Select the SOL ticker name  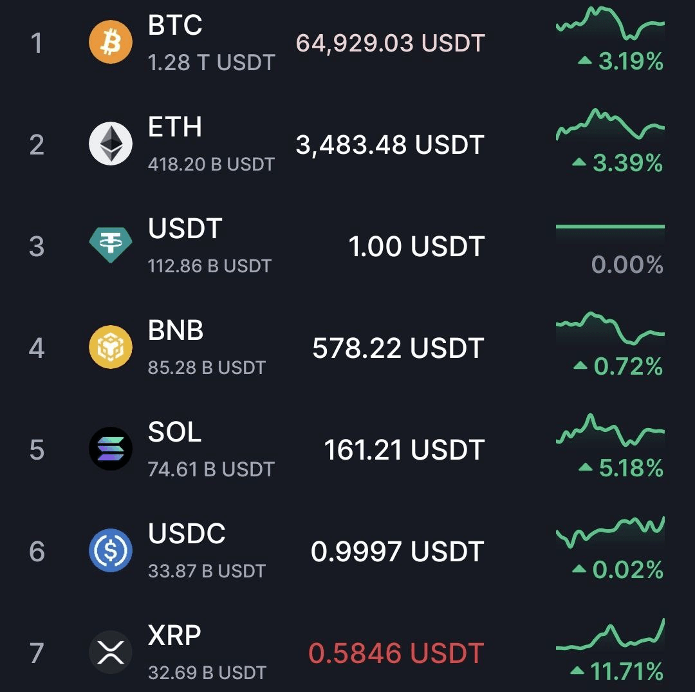[x=174, y=431]
